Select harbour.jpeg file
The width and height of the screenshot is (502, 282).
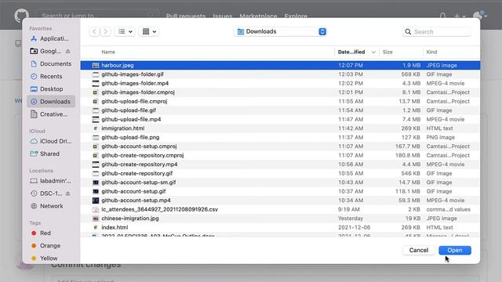click(280, 65)
